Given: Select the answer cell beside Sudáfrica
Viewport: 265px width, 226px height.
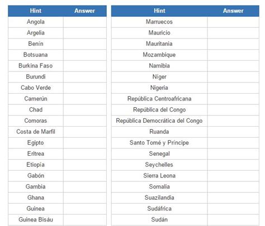Looking at the screenshot, I should coord(233,209).
